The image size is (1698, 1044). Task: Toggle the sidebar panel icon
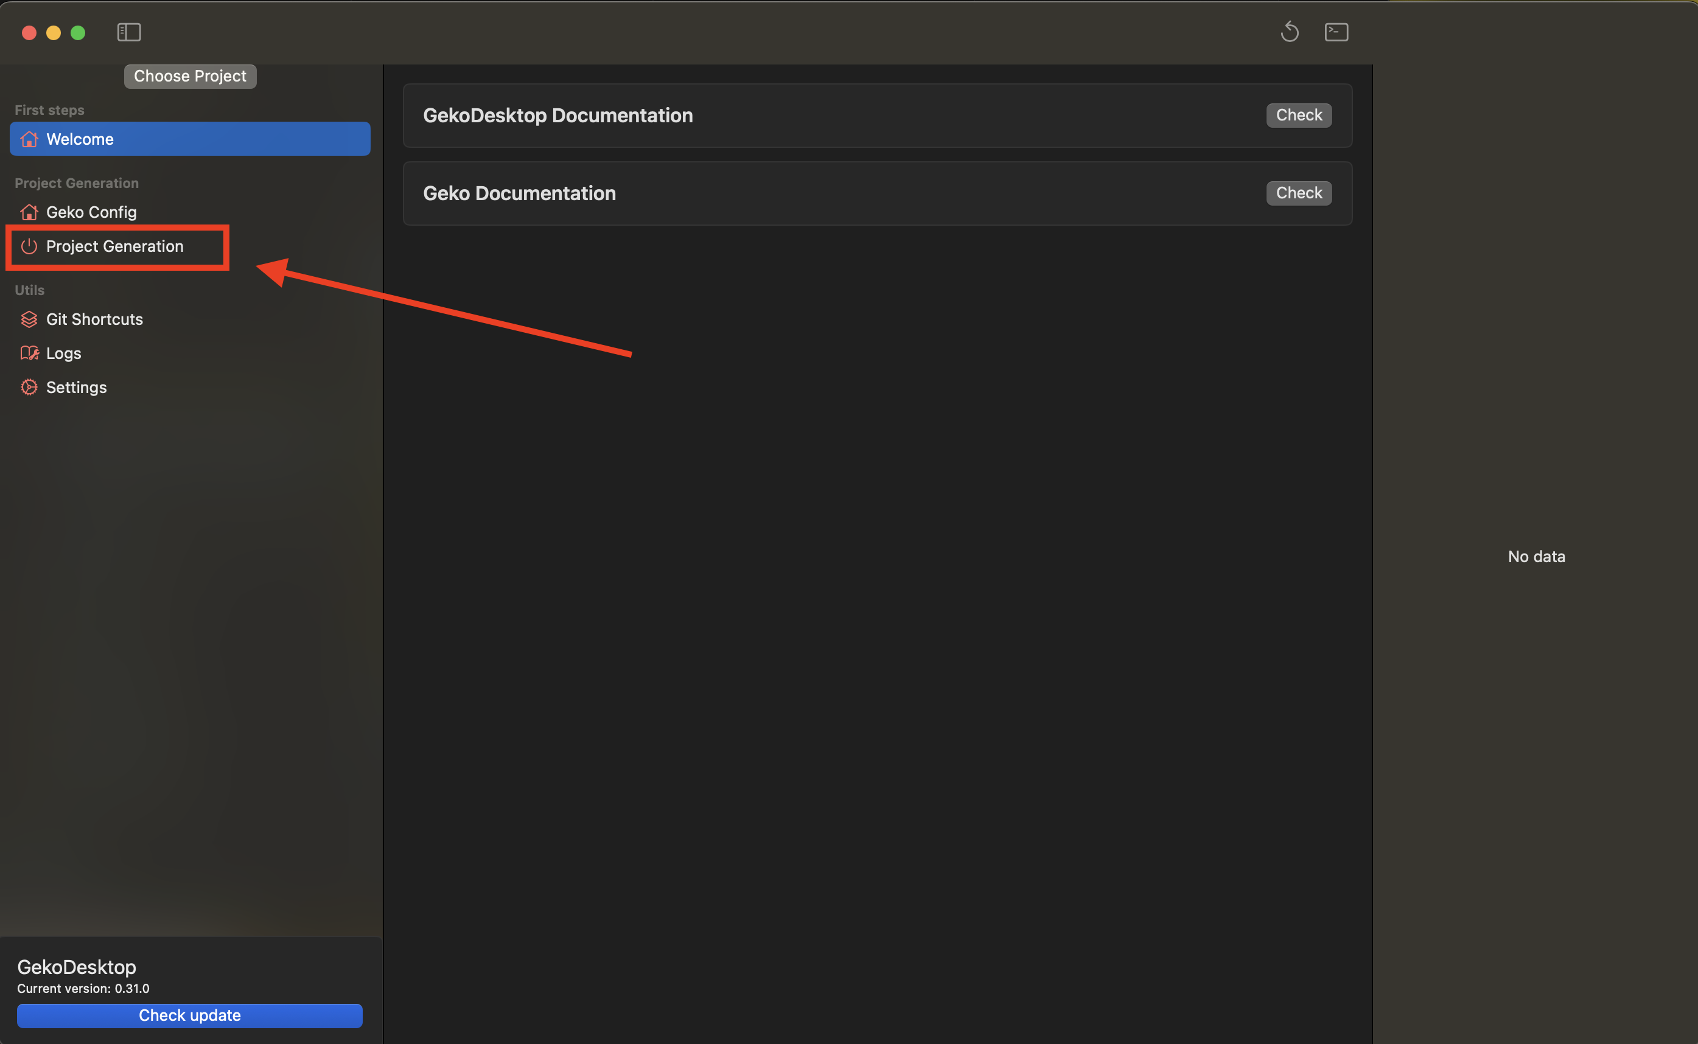click(129, 32)
